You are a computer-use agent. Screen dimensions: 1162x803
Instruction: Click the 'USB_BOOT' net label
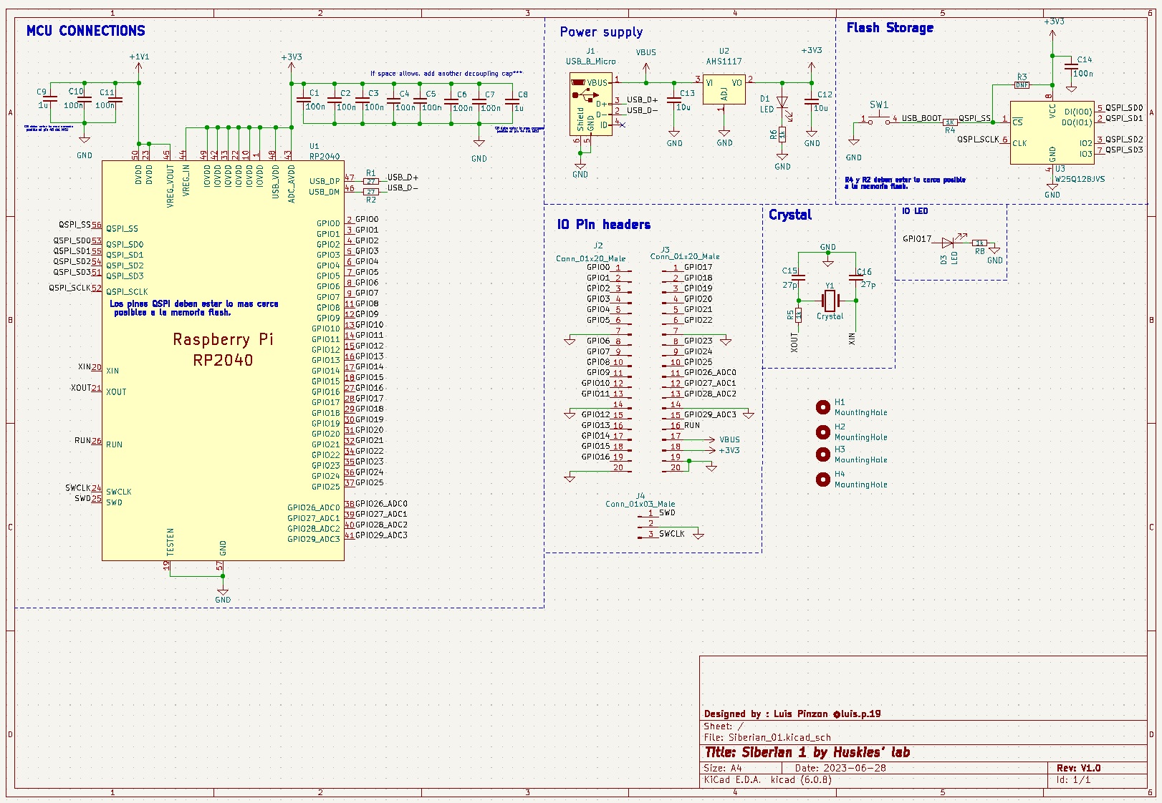tap(921, 118)
